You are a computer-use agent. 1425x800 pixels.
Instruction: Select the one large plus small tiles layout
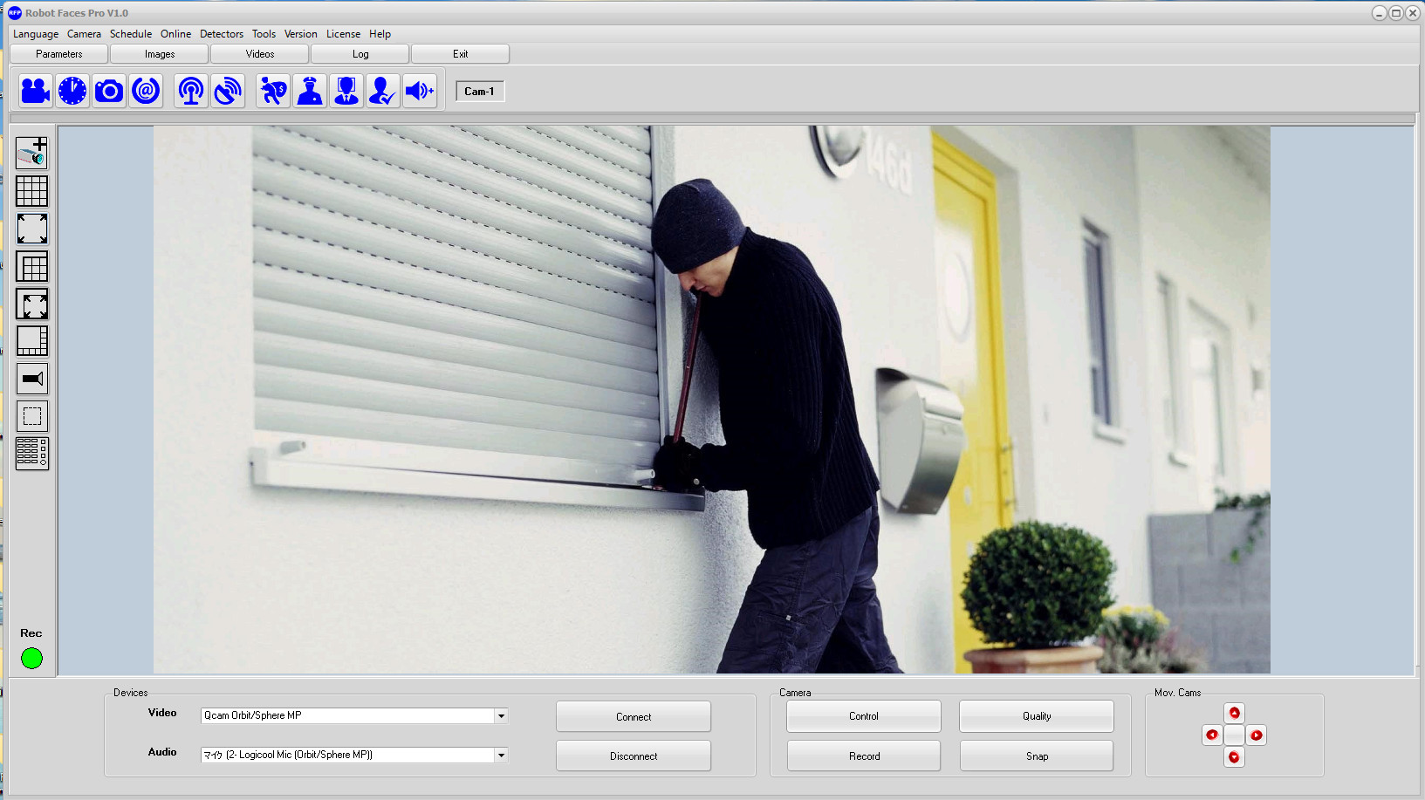pyautogui.click(x=32, y=341)
